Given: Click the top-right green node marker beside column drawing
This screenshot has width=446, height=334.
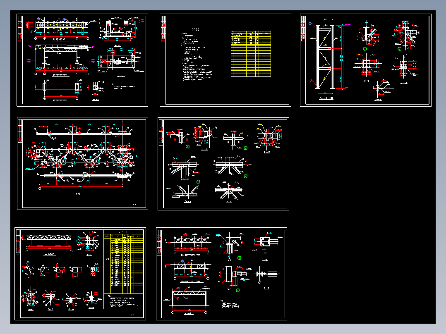Looking at the screenshot, I should click(x=399, y=49).
